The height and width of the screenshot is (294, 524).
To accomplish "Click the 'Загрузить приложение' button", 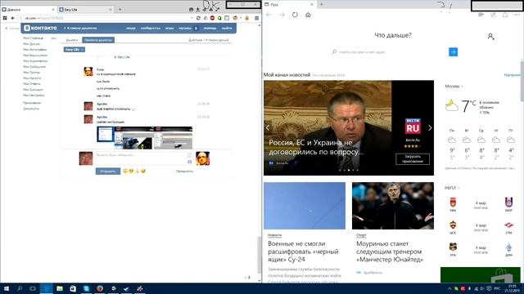I will (x=413, y=158).
